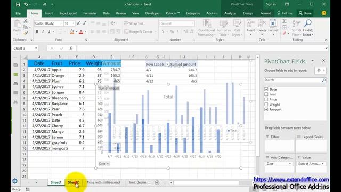Open Format as Table gallery

(224, 28)
